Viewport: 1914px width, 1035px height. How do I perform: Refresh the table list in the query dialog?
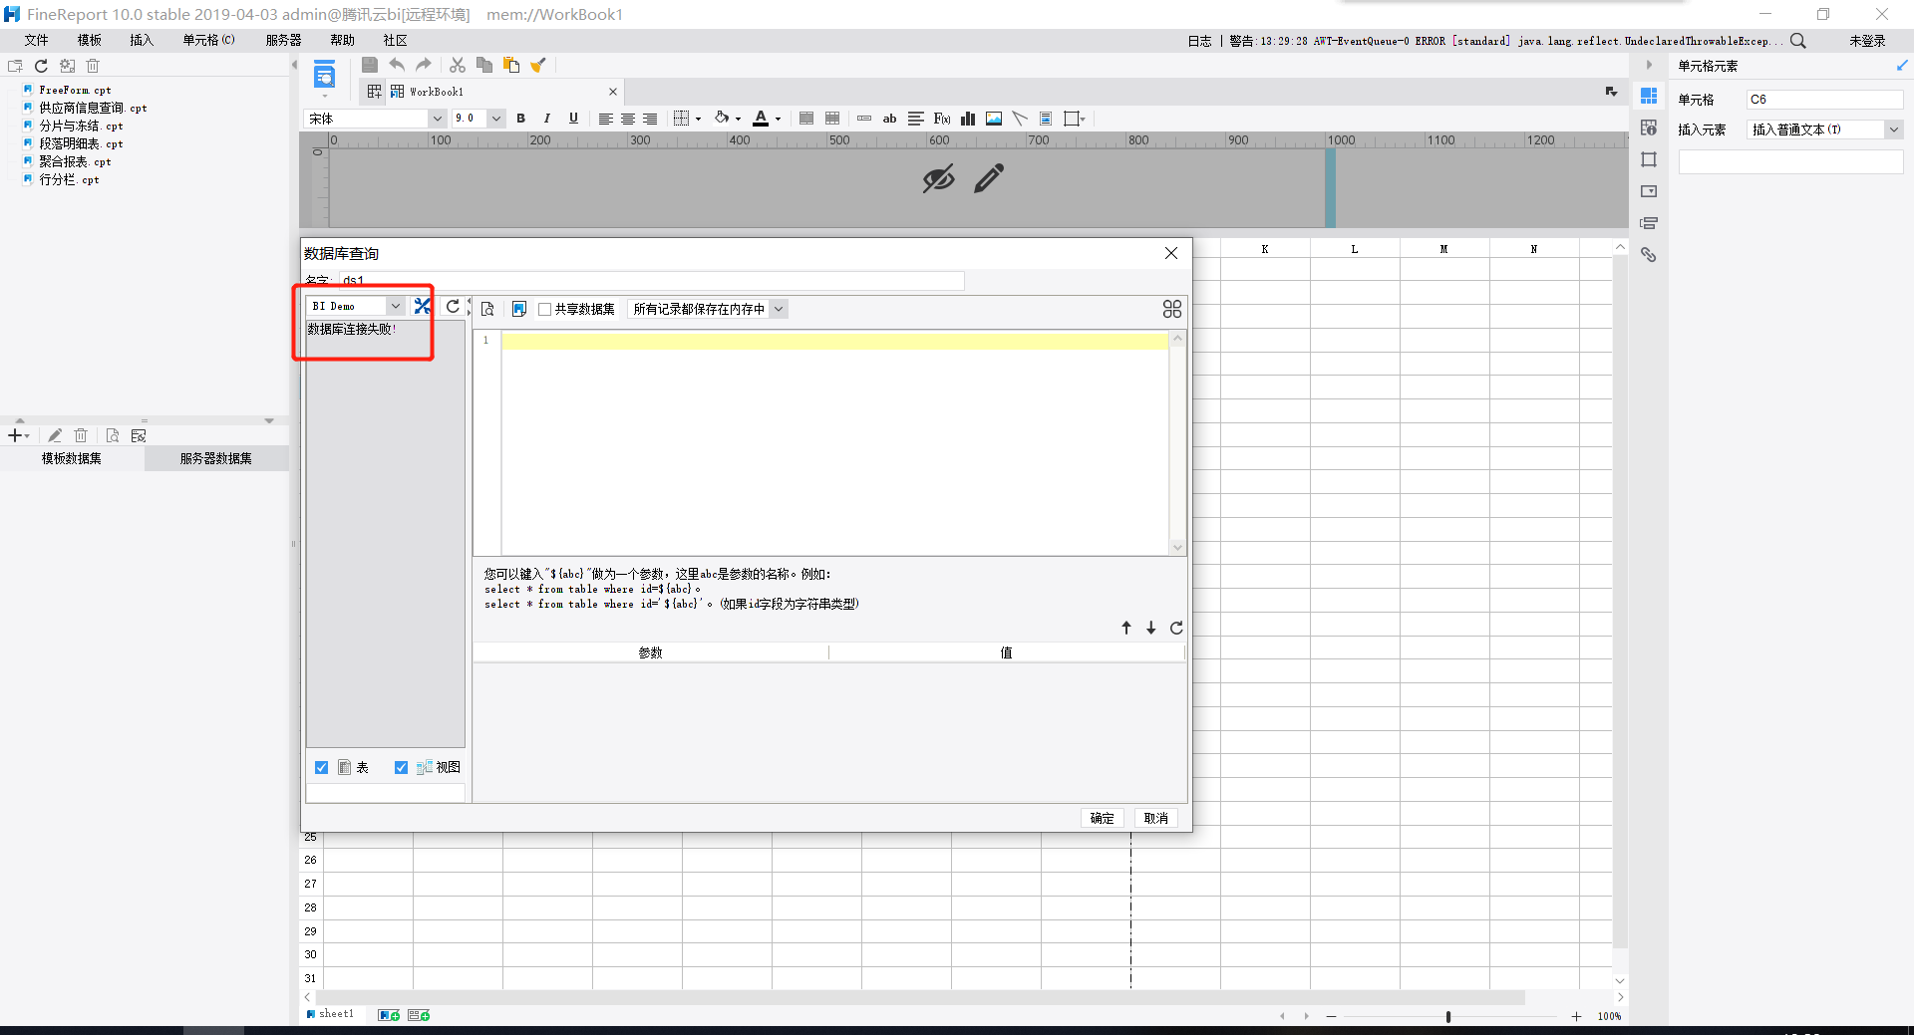pyautogui.click(x=453, y=306)
